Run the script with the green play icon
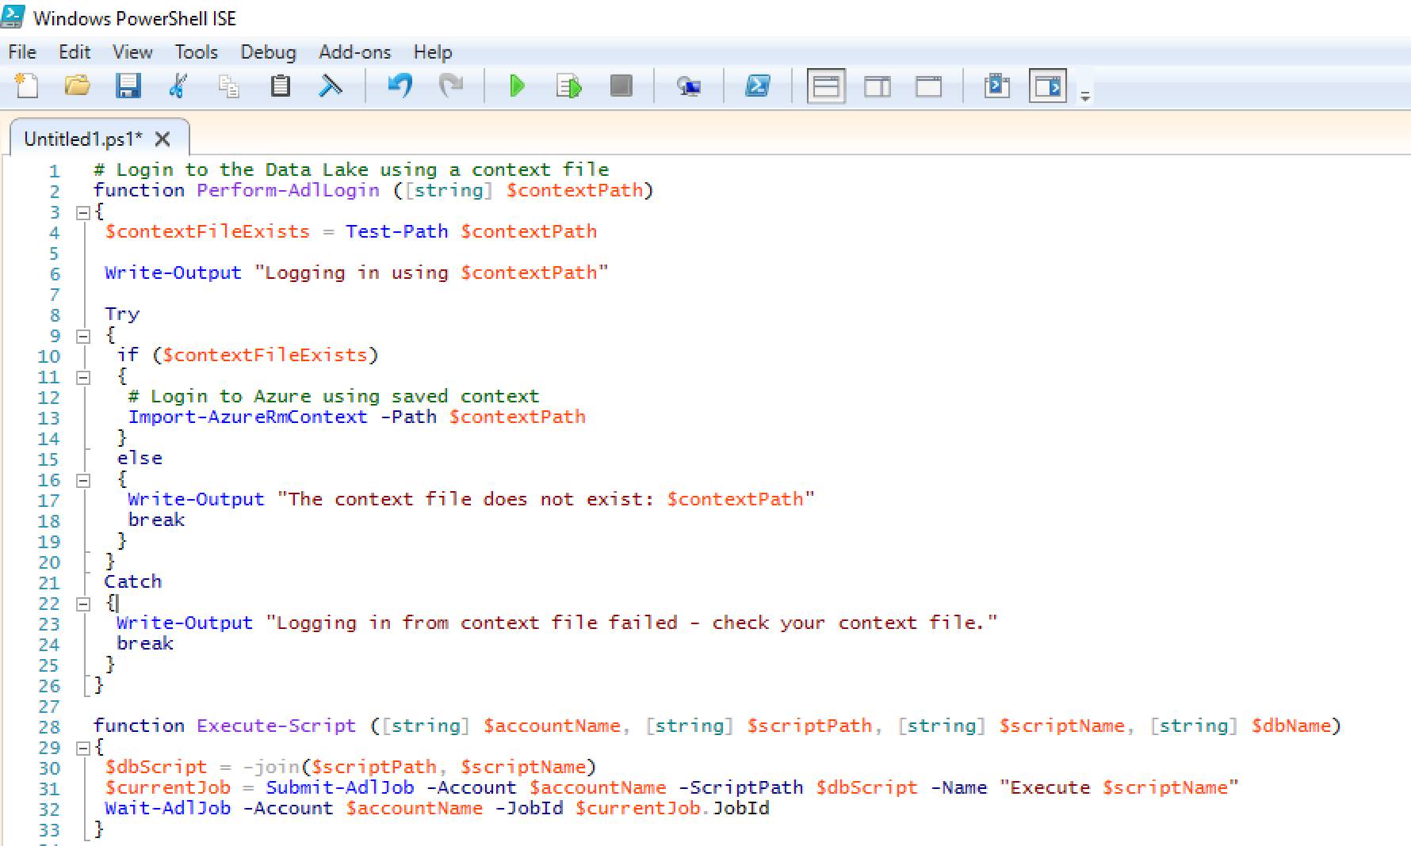 click(x=517, y=86)
